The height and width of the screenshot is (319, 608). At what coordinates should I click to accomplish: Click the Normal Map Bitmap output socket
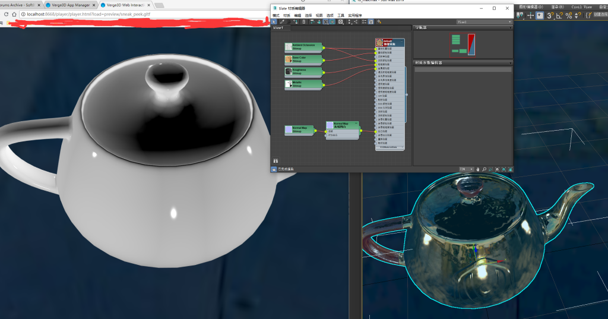pos(315,131)
